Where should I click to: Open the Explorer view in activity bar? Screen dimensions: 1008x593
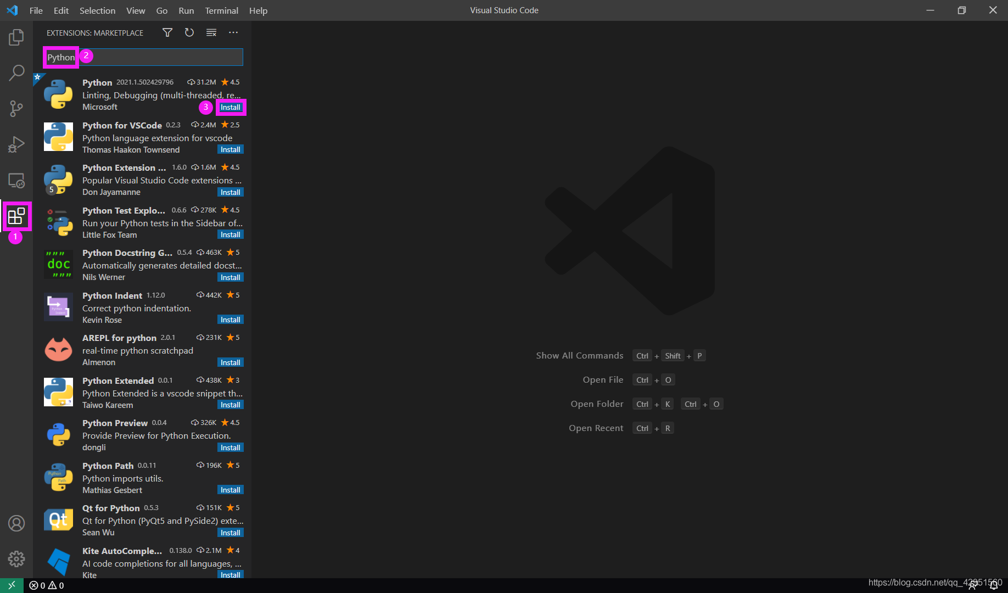(x=16, y=37)
